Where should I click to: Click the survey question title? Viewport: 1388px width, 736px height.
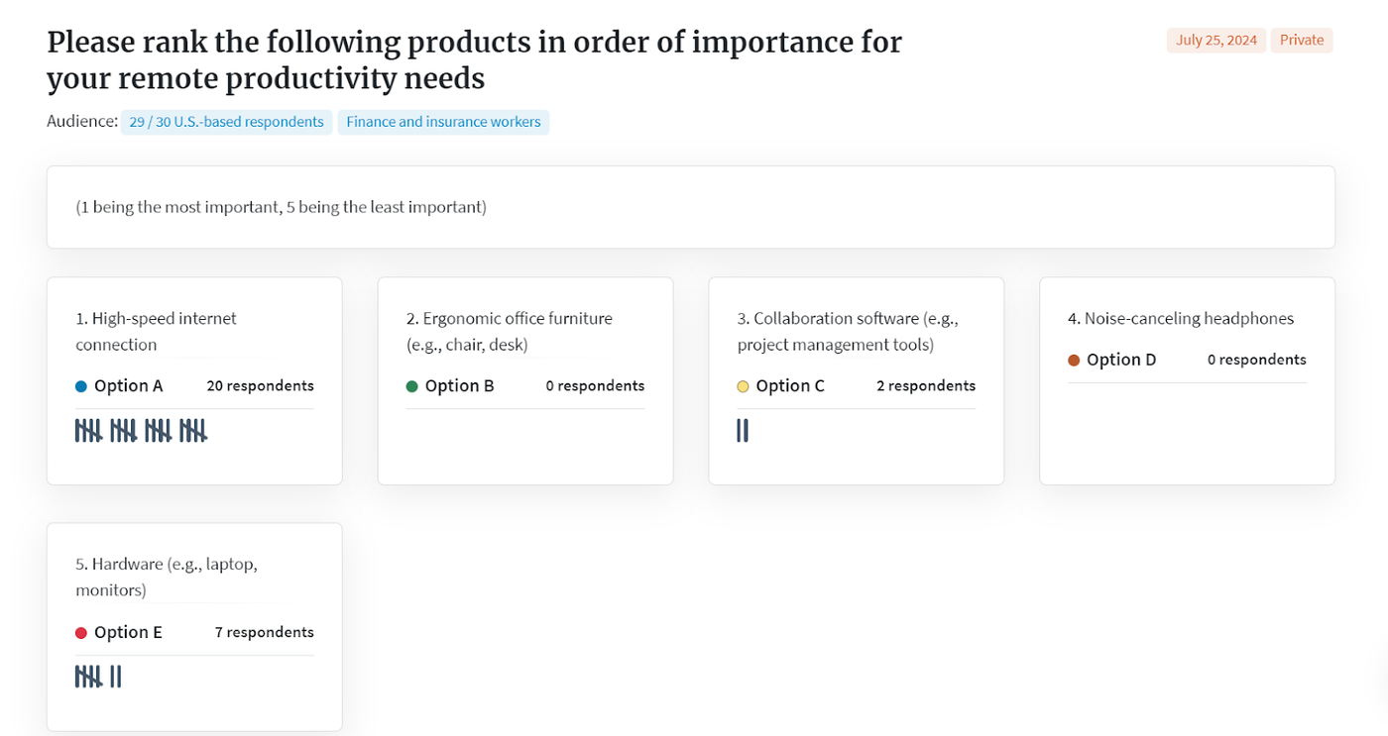coord(475,59)
